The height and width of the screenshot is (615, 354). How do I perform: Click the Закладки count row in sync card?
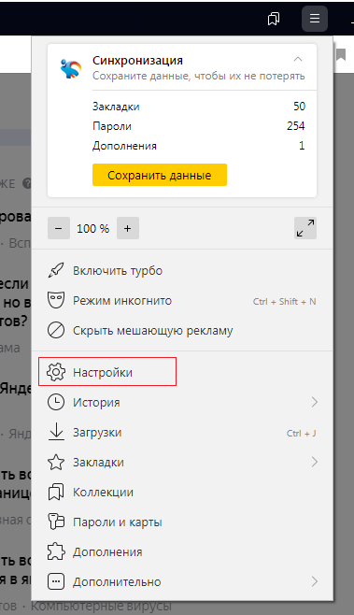[199, 107]
